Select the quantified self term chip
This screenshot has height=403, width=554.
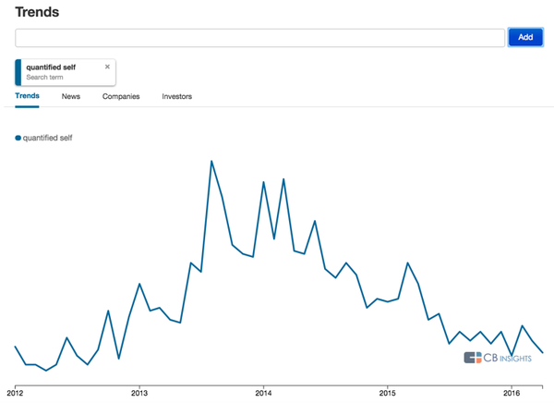click(66, 72)
